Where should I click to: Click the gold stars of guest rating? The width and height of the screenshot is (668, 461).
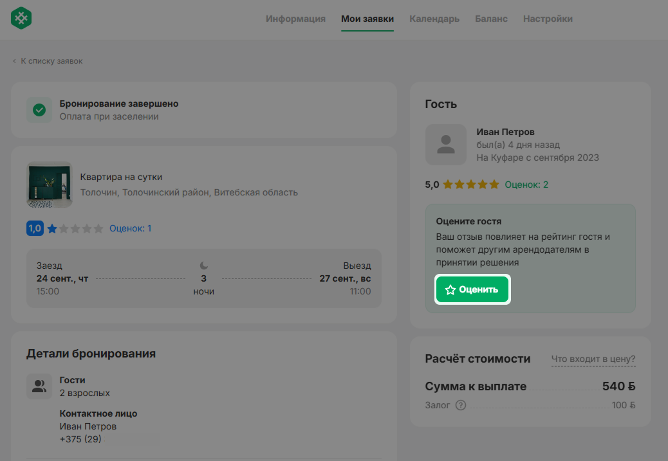click(470, 185)
